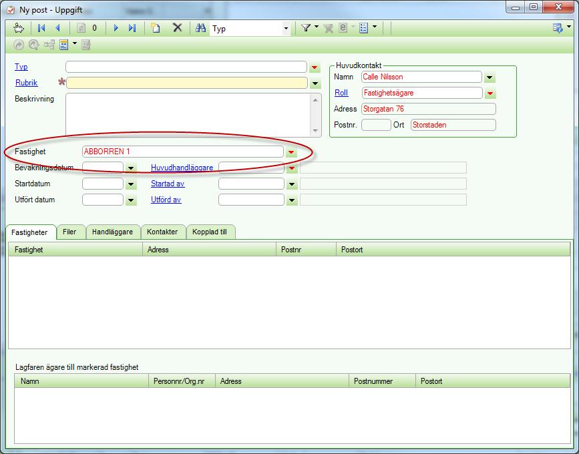
Task: Click the top-right toolbar options icon
Action: pyautogui.click(x=557, y=28)
